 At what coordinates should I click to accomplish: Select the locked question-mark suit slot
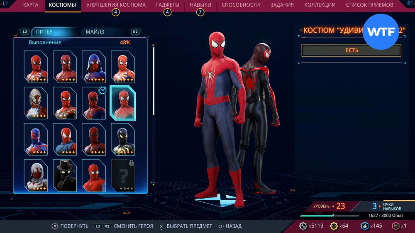123,175
